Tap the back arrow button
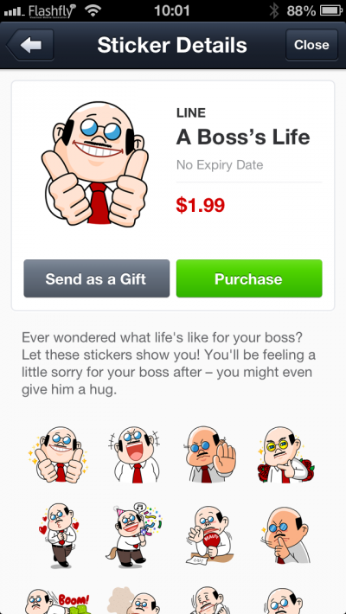Screen dimensions: 346x614 (30, 45)
